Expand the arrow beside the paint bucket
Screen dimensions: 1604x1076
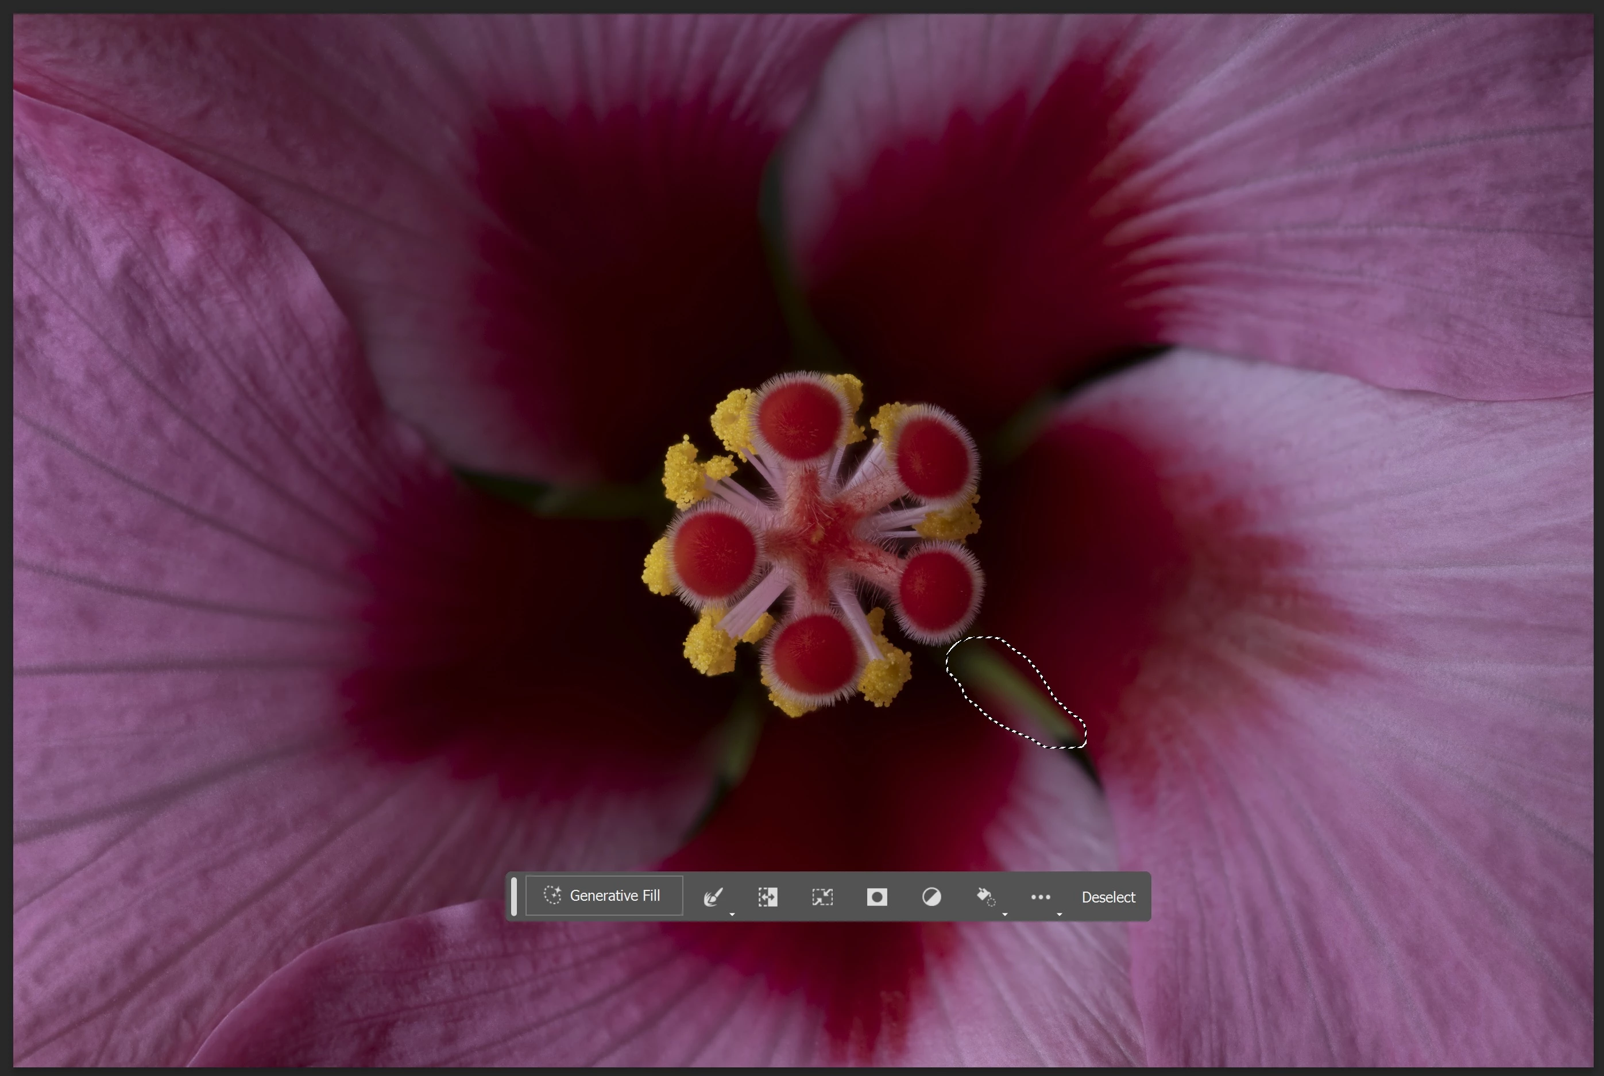point(1005,914)
